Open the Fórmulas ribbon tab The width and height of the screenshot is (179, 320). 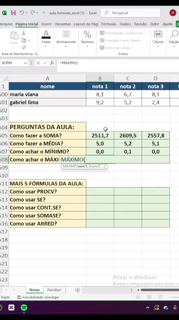tap(109, 24)
